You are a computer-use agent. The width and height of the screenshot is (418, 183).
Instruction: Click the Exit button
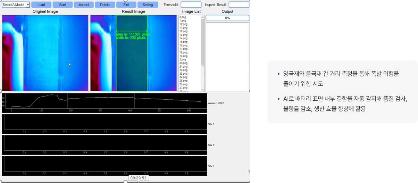tap(126, 5)
